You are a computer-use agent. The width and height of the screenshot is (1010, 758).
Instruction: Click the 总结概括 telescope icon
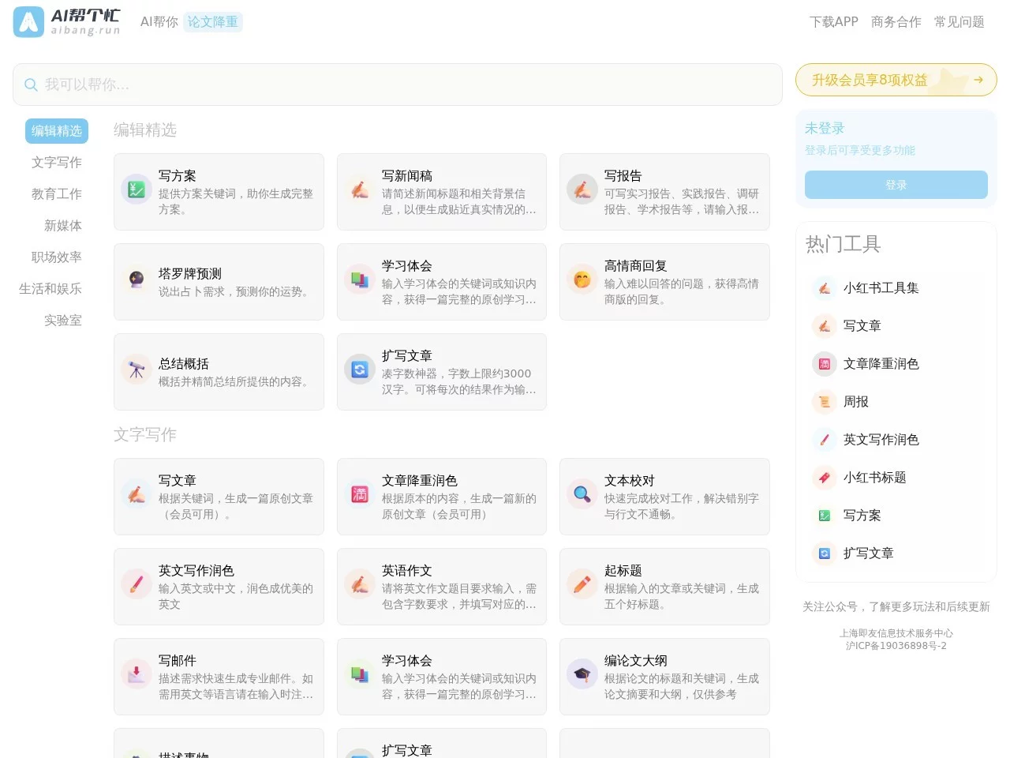[x=136, y=370]
